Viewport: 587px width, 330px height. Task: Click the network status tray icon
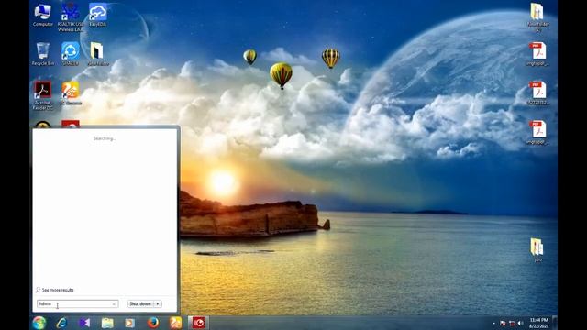[x=512, y=323]
